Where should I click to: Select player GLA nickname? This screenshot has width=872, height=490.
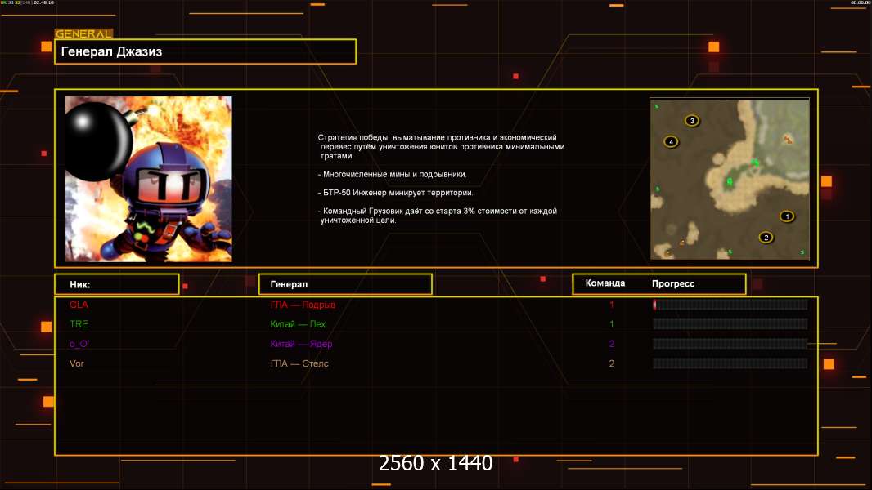pos(79,305)
